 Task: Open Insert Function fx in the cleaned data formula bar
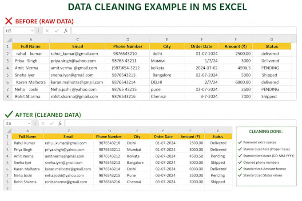tap(60, 123)
